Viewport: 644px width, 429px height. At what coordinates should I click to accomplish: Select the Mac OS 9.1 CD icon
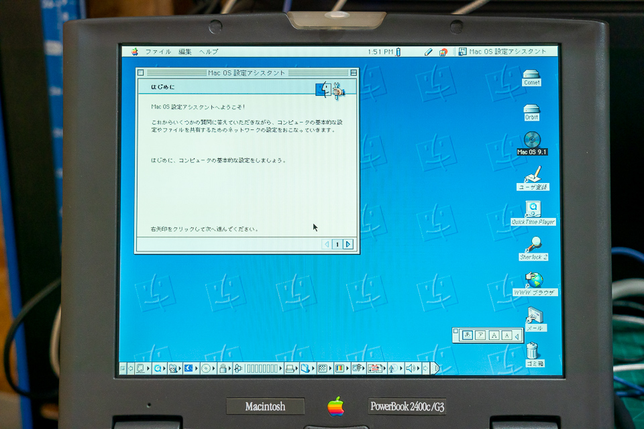532,143
